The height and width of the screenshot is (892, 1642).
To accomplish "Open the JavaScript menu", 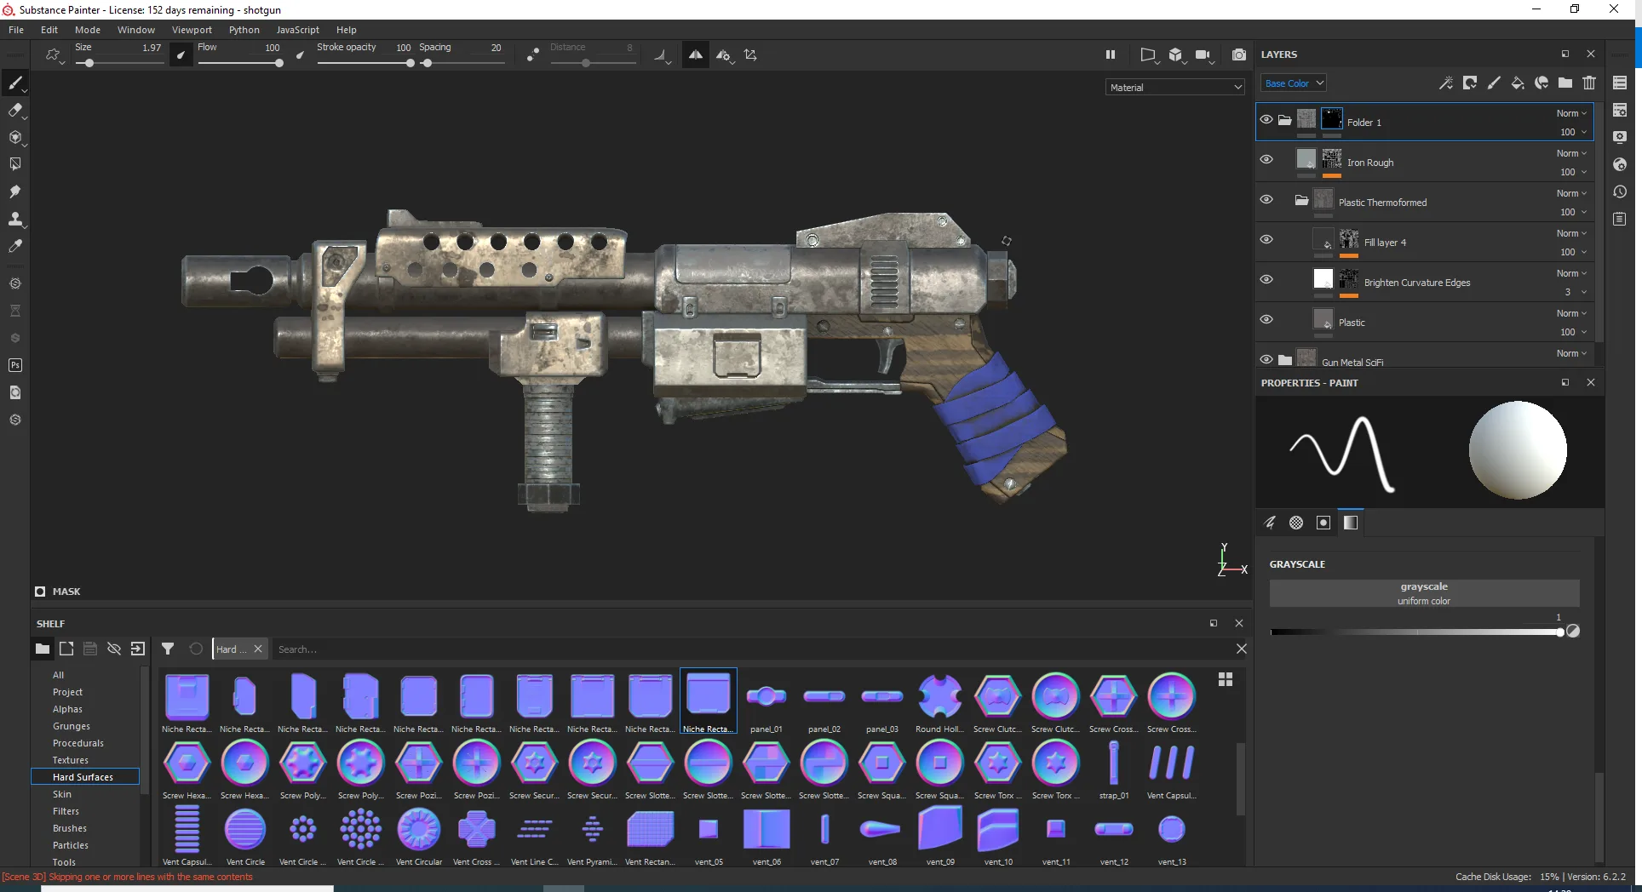I will [298, 30].
